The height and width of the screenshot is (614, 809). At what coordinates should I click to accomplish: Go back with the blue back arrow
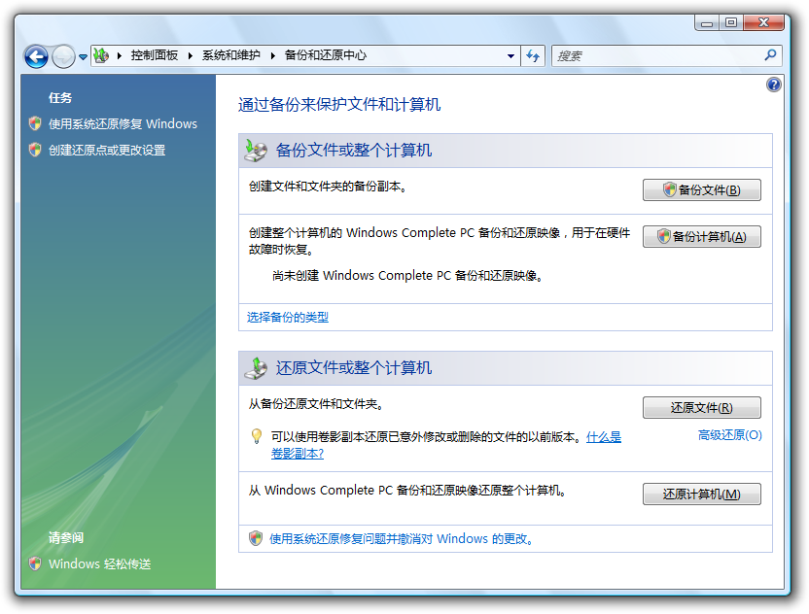point(36,56)
